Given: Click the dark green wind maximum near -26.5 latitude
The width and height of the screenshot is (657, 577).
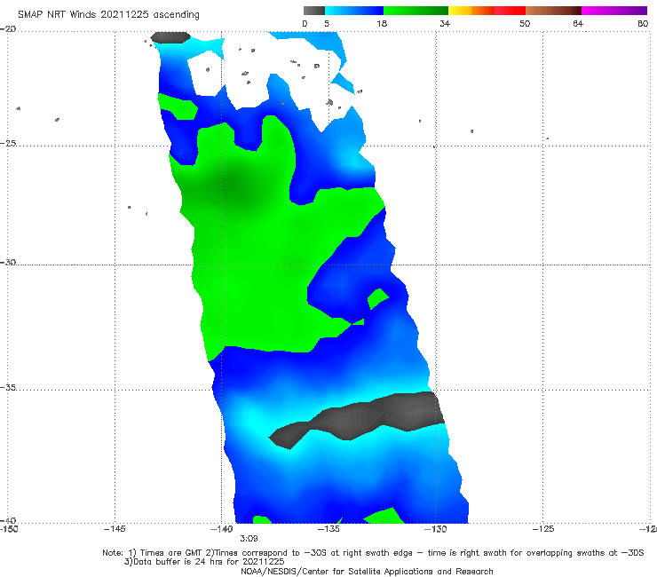Looking at the screenshot, I should click(232, 185).
